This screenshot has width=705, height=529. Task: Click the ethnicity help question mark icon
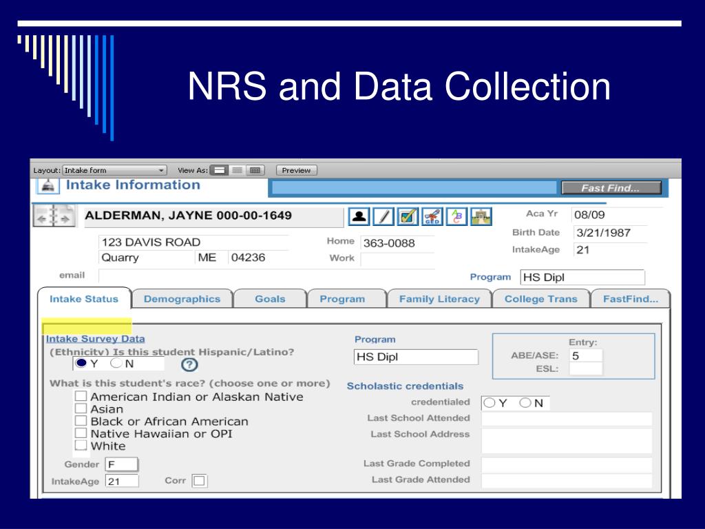pos(189,364)
